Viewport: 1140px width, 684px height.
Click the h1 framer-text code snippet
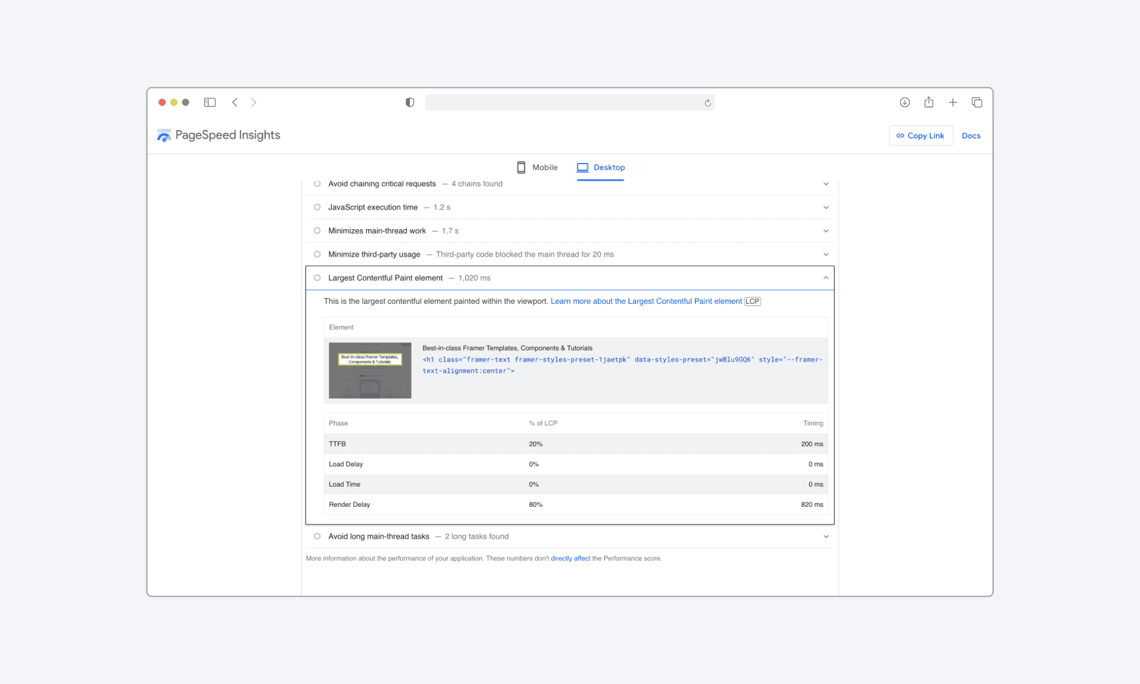coord(622,365)
